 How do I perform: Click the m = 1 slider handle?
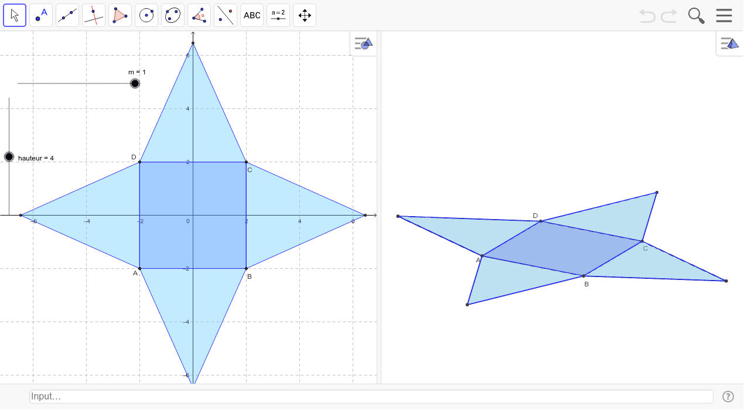pyautogui.click(x=135, y=84)
